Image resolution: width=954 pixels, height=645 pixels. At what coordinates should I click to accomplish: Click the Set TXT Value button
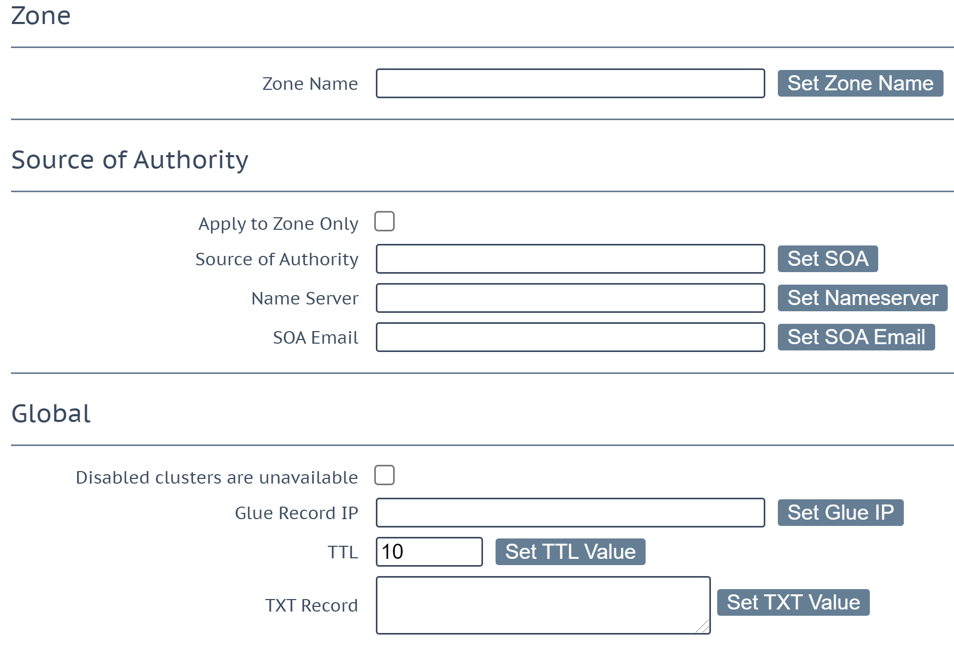click(x=793, y=603)
